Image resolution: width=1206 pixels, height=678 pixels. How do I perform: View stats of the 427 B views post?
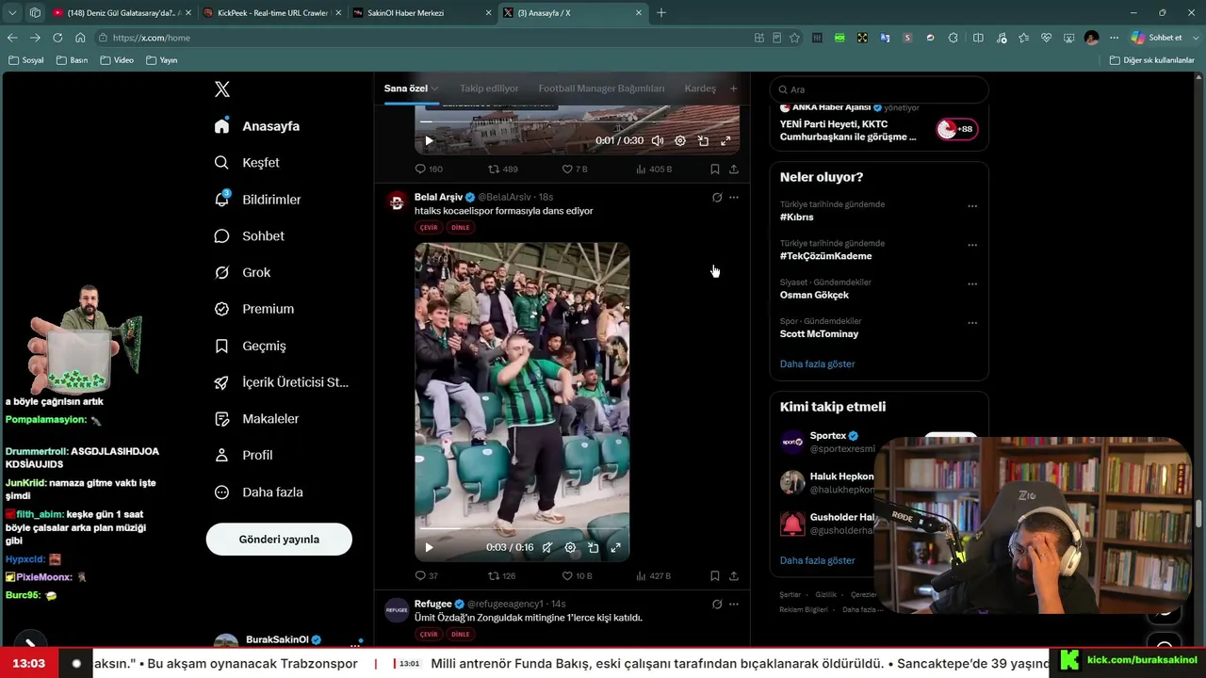coord(641,575)
